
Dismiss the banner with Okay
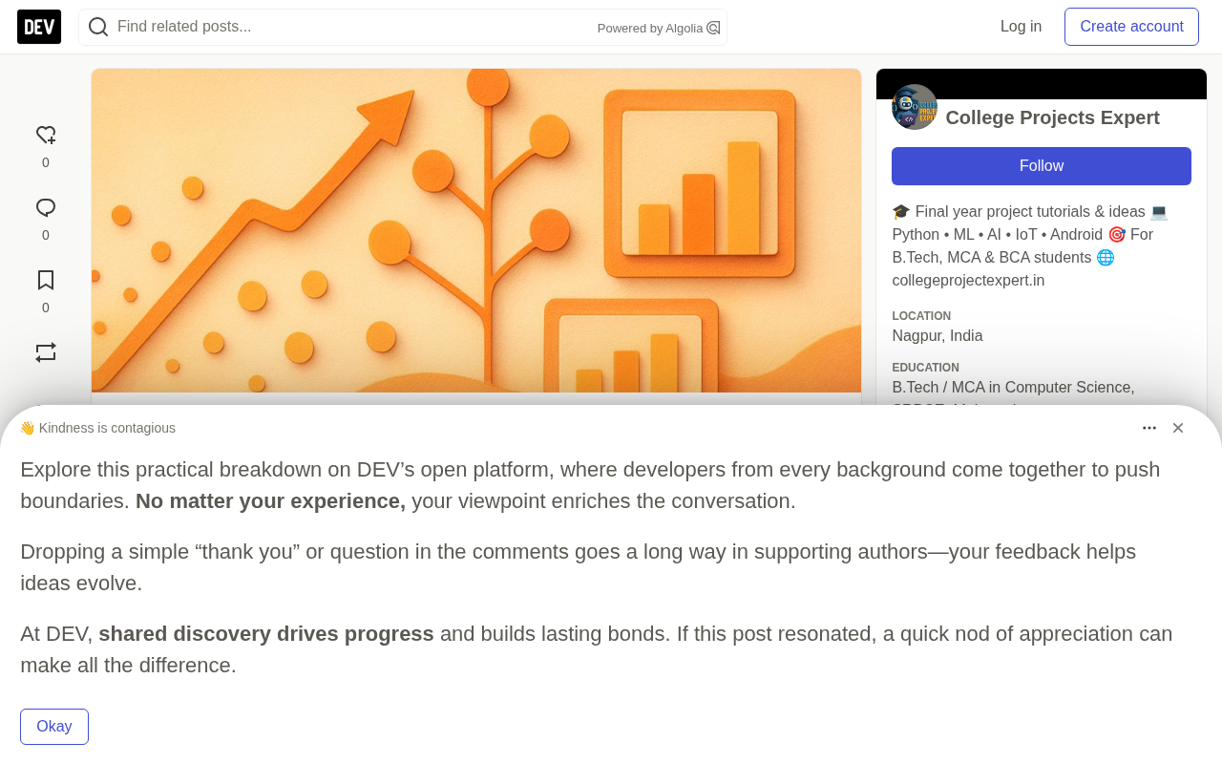(54, 727)
